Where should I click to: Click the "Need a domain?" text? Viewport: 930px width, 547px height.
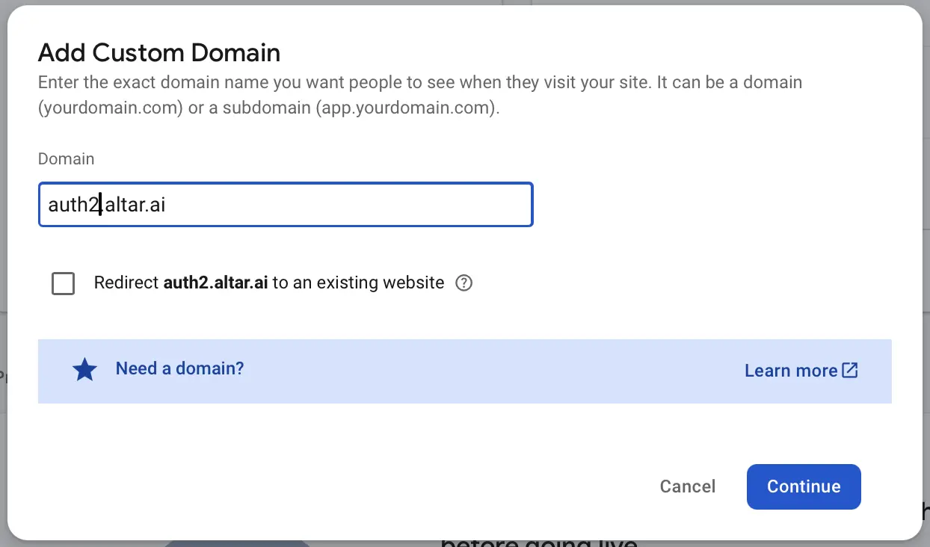coord(179,368)
